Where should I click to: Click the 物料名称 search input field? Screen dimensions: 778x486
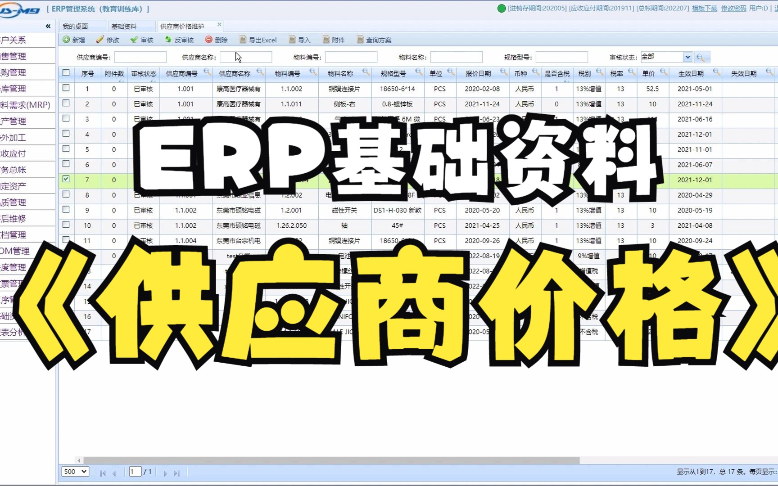[457, 57]
